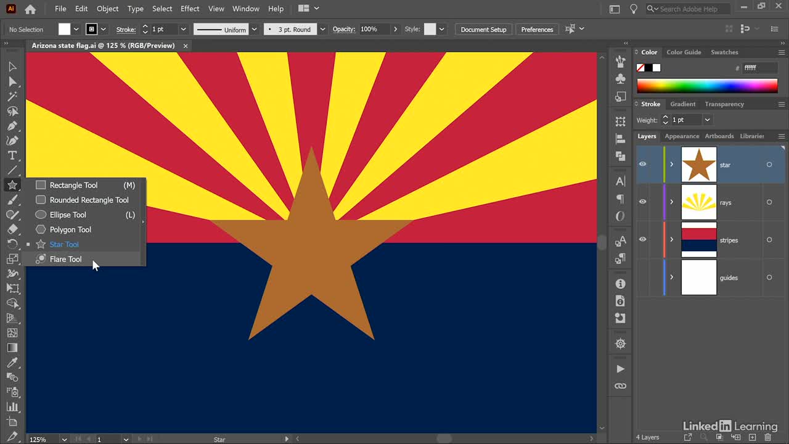
Task: Click the Preferences button
Action: pos(537,30)
